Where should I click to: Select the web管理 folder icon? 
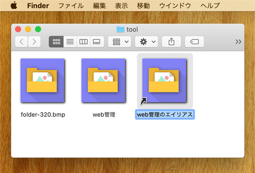point(103,80)
